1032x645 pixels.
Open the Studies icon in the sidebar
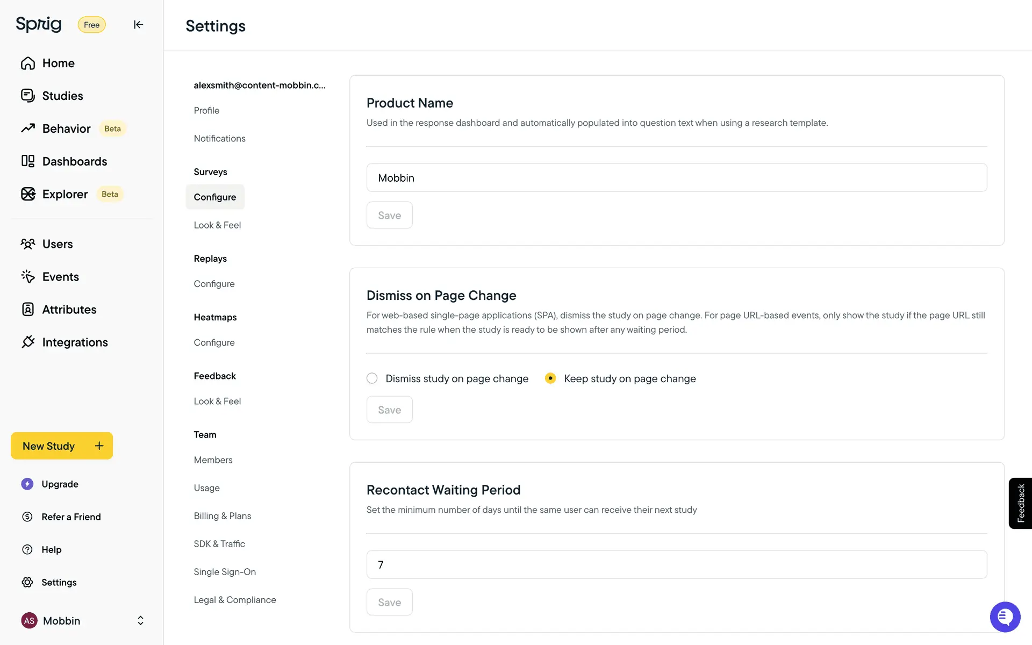pos(28,96)
